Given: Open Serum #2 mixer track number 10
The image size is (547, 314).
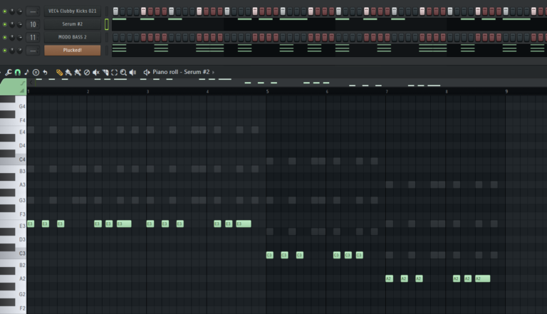Looking at the screenshot, I should [x=33, y=24].
